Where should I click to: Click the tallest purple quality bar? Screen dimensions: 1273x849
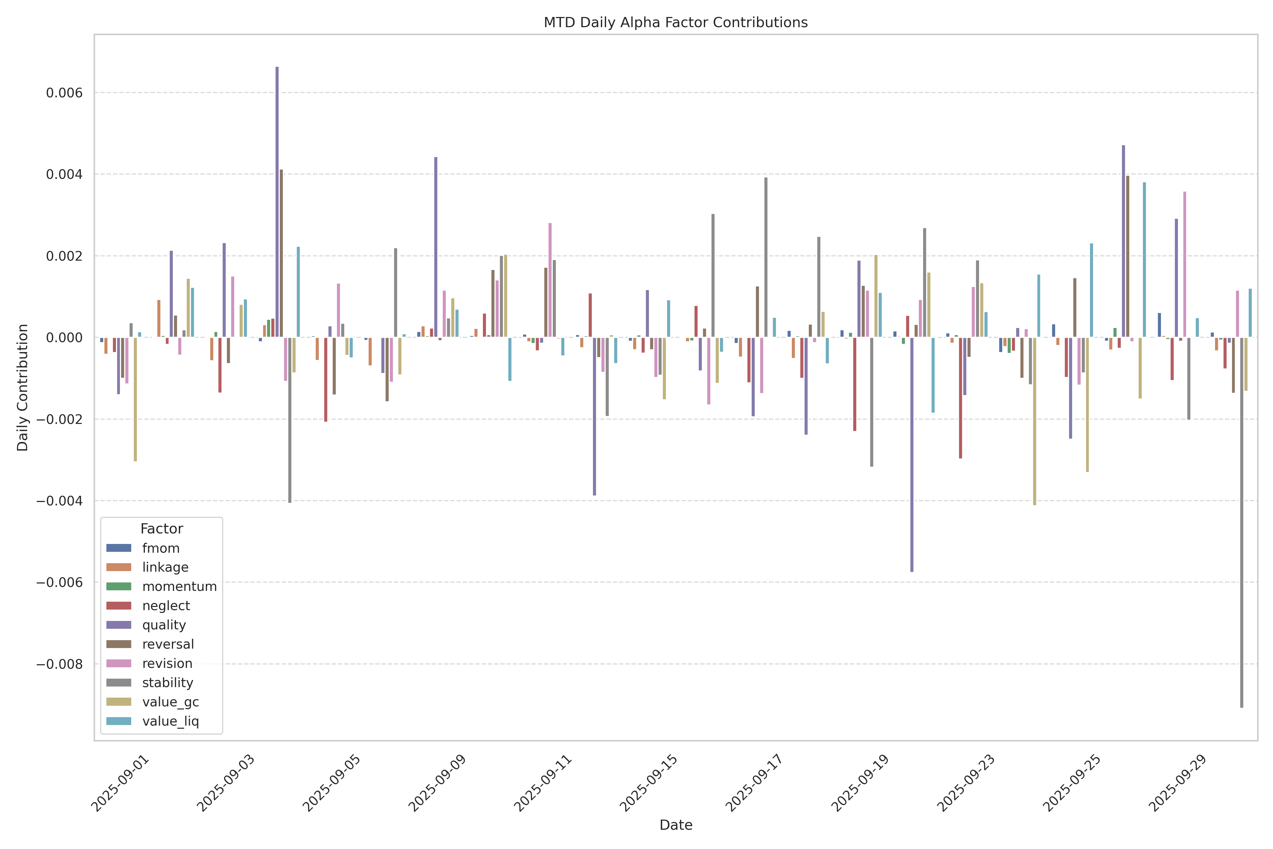[277, 201]
